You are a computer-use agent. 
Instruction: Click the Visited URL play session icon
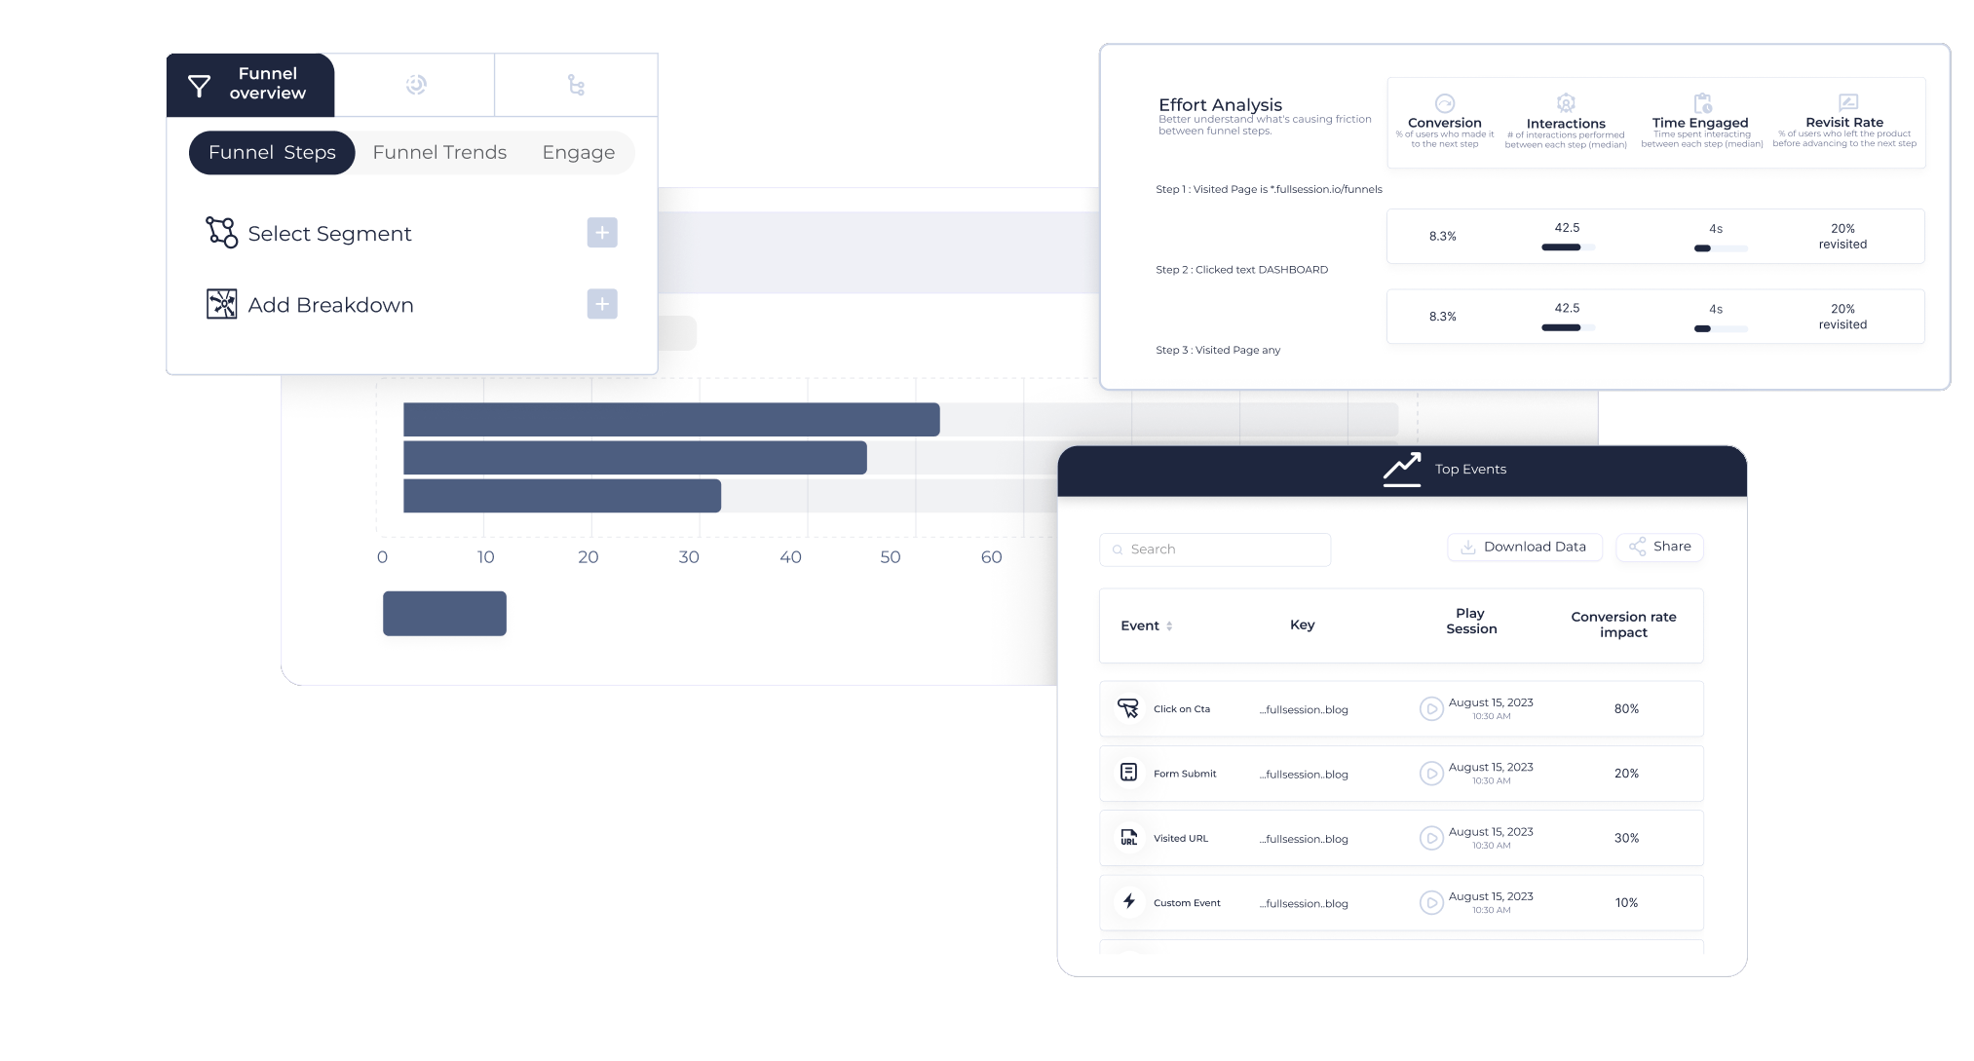1429,838
